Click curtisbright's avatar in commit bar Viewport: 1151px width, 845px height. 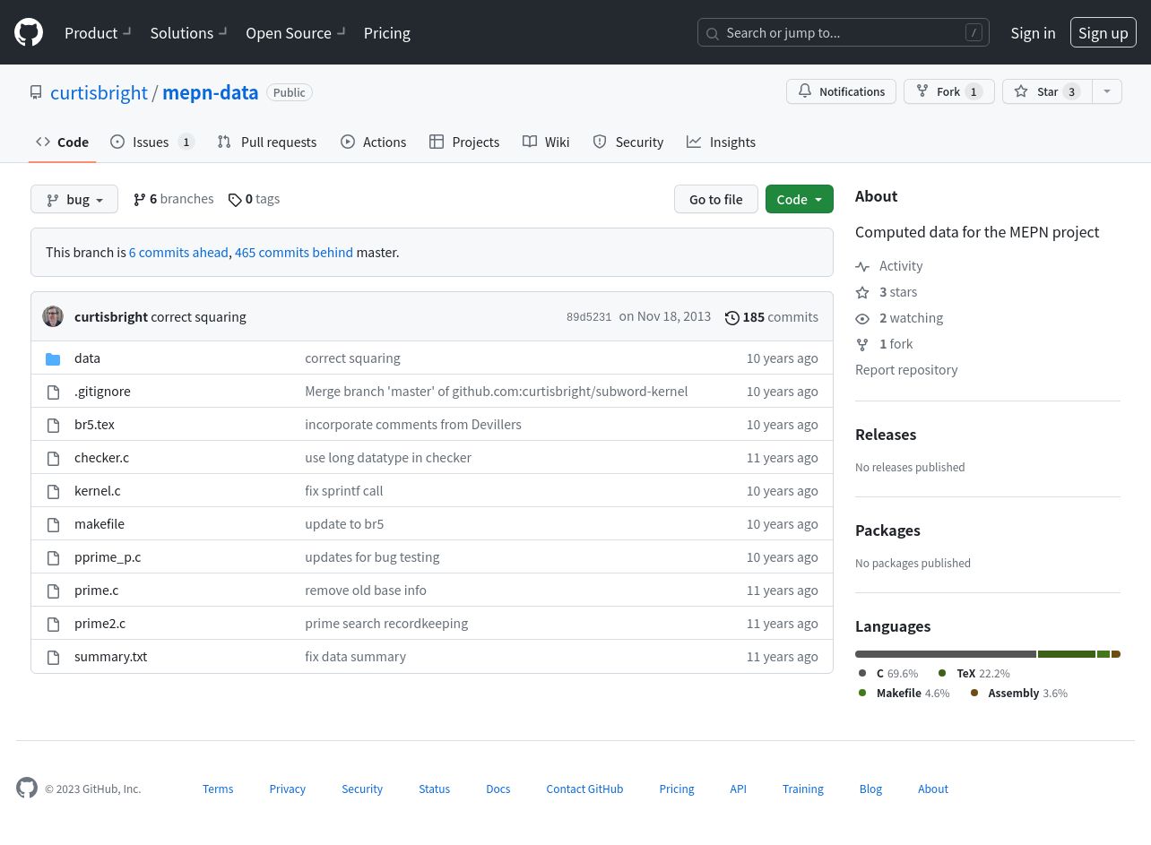(x=53, y=316)
